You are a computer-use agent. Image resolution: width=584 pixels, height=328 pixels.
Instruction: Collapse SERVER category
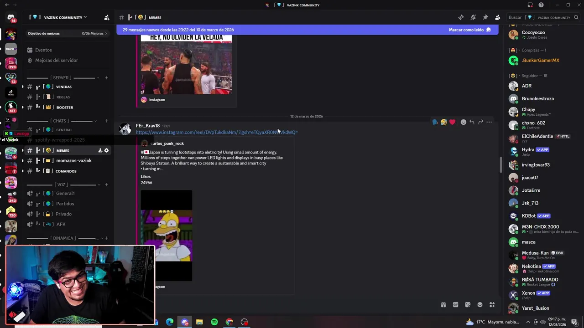pyautogui.click(x=61, y=78)
